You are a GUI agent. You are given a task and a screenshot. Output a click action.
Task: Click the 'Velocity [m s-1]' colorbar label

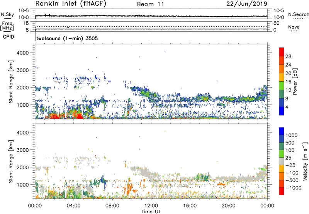click(305, 161)
